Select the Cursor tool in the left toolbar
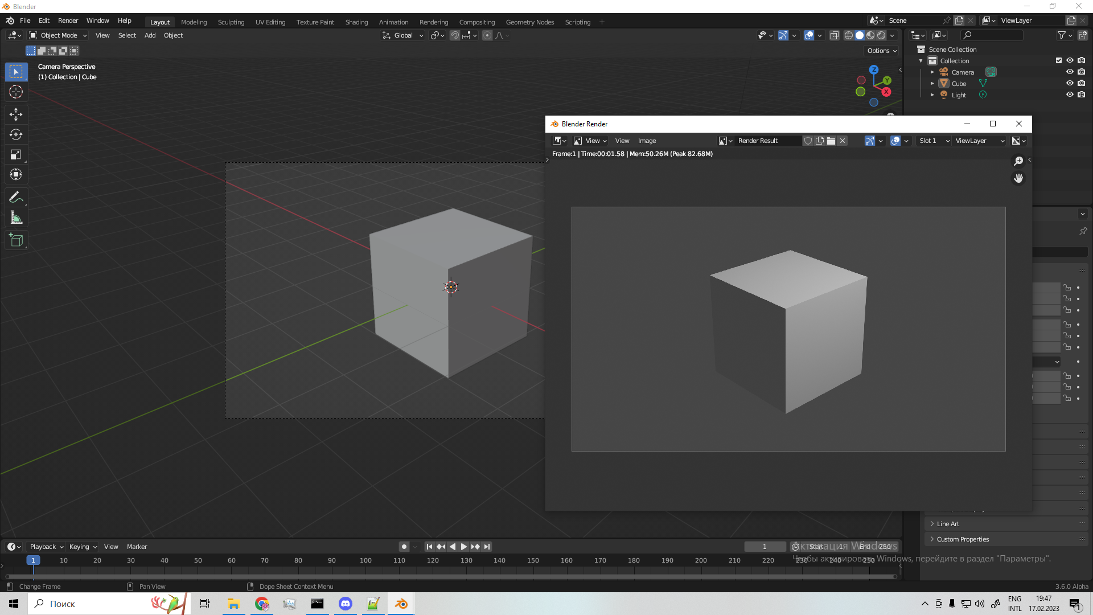This screenshot has height=615, width=1093. [16, 92]
